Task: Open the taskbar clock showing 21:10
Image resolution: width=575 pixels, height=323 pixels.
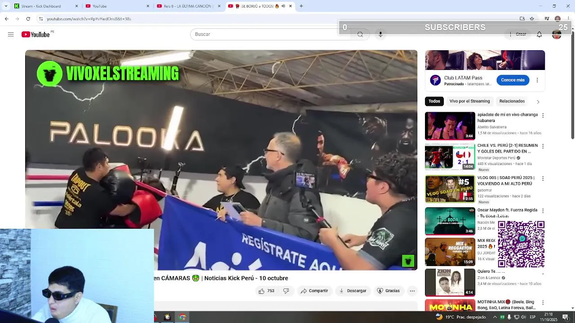Action: 548,317
